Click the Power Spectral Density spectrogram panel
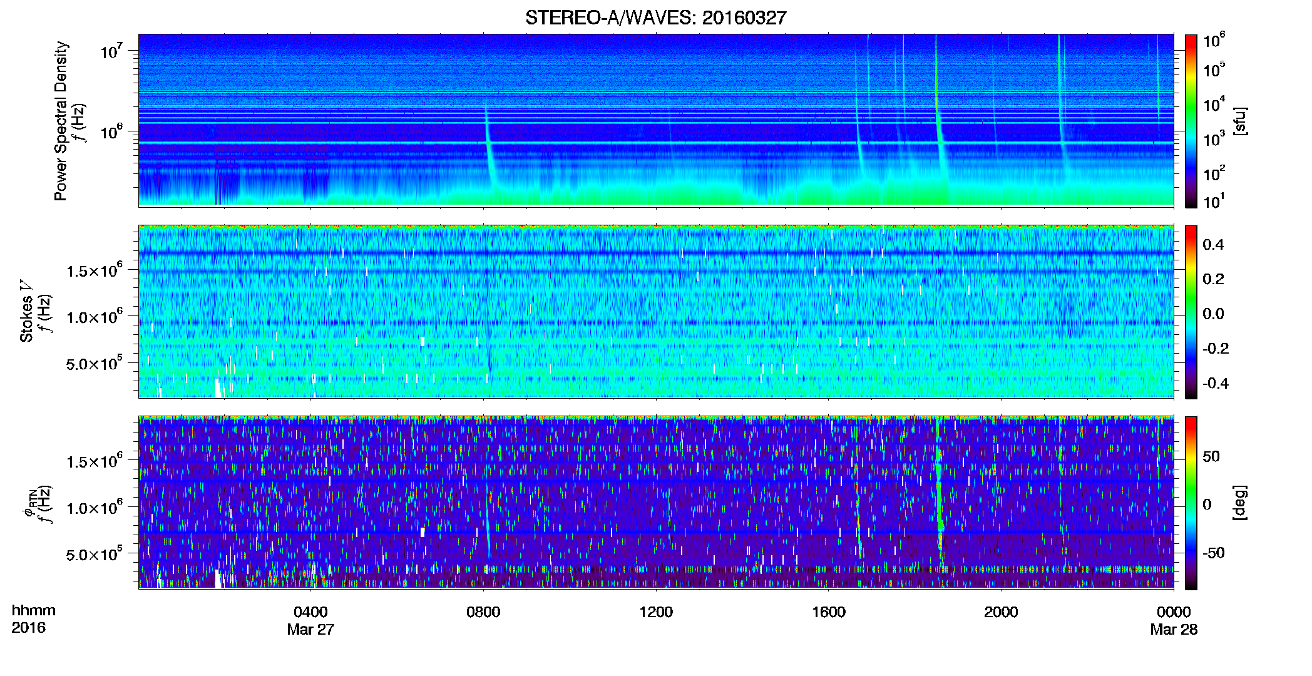Image resolution: width=1312 pixels, height=676 pixels. (656, 120)
